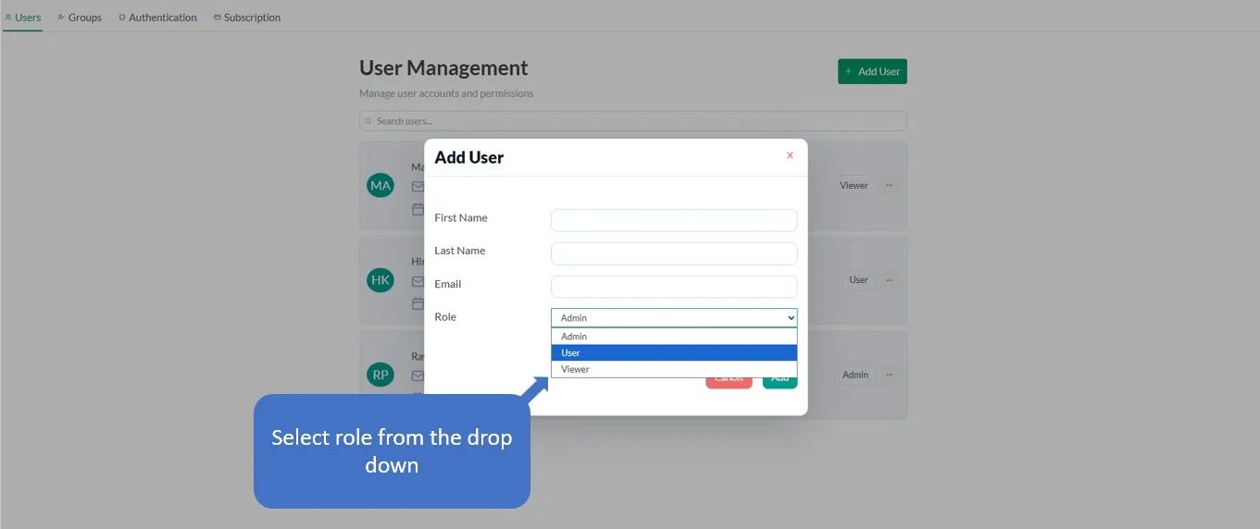Image resolution: width=1260 pixels, height=529 pixels.
Task: Collapse the Role dropdown showing Admin
Action: coord(674,317)
